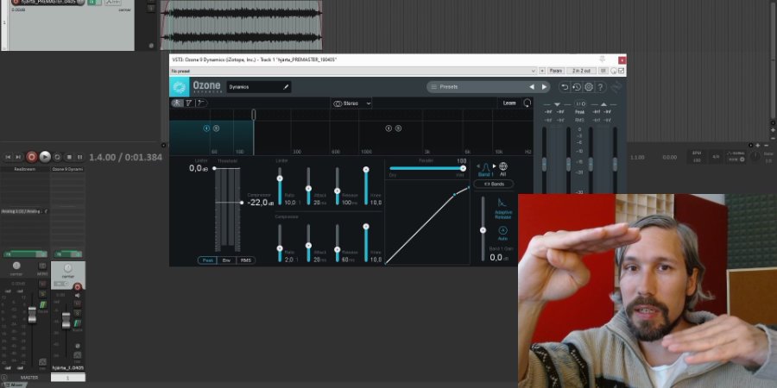Click the 2 in 2 out routing button
The height and width of the screenshot is (388, 777).
(x=581, y=71)
